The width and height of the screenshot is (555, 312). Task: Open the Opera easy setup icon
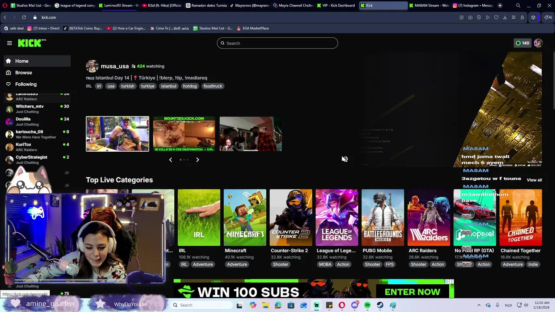[x=513, y=17]
